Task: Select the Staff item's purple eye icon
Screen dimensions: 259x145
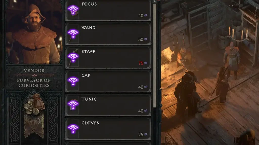Action: tap(73, 57)
